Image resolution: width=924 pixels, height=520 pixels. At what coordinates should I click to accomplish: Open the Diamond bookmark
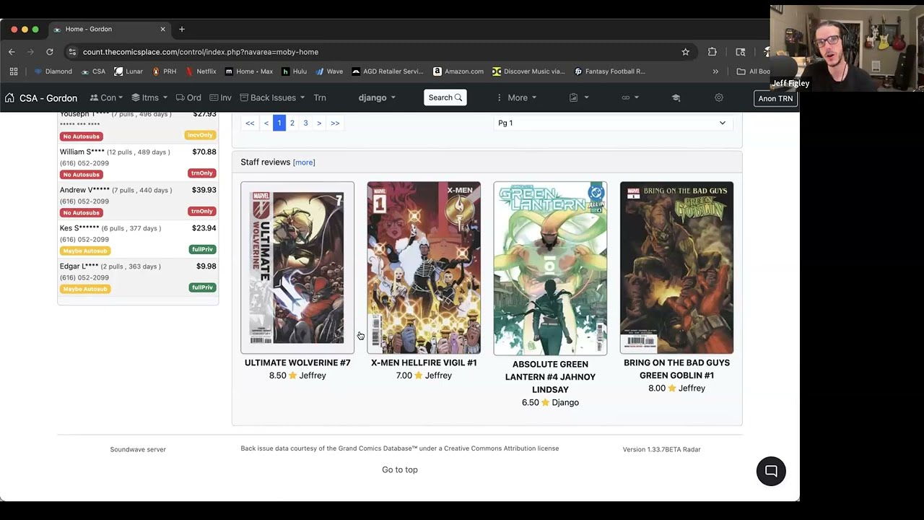click(53, 71)
